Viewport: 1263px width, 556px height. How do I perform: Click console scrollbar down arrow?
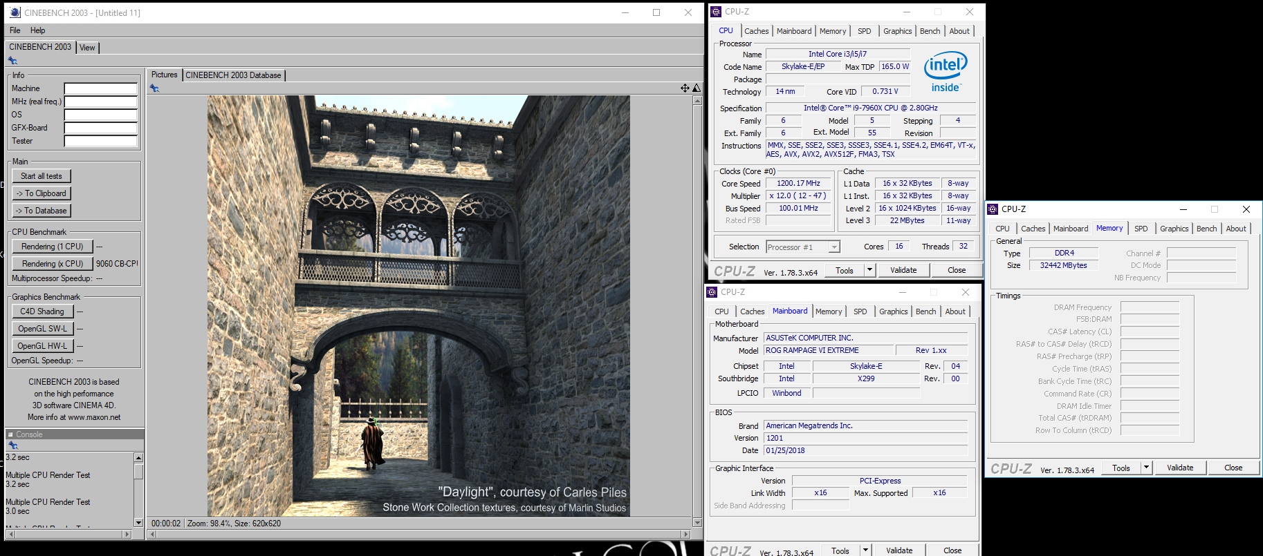138,523
